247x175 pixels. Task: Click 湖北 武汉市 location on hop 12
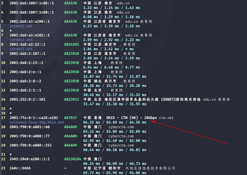pos(105,81)
